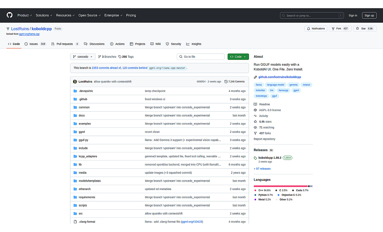Open the kcpp_adapters folder
Screen dimensions: 383x232
tap(88, 156)
